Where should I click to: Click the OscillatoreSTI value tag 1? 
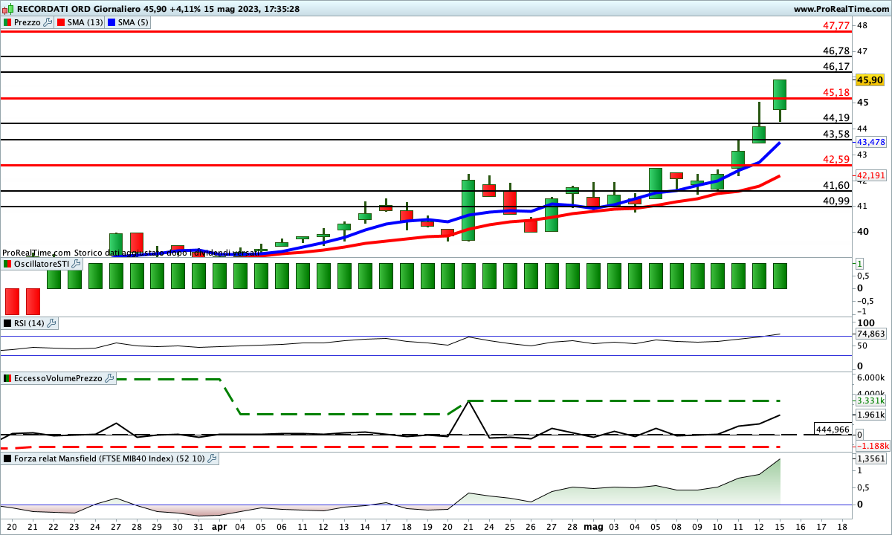click(859, 264)
